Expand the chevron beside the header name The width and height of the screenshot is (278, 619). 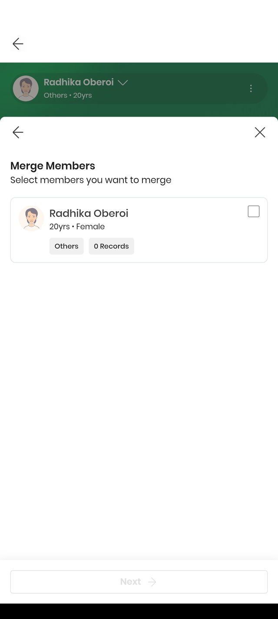click(x=123, y=82)
